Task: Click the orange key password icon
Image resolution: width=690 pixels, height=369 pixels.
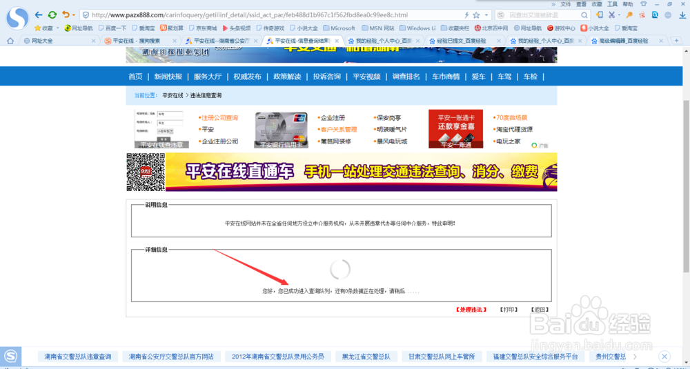Action: [x=629, y=14]
